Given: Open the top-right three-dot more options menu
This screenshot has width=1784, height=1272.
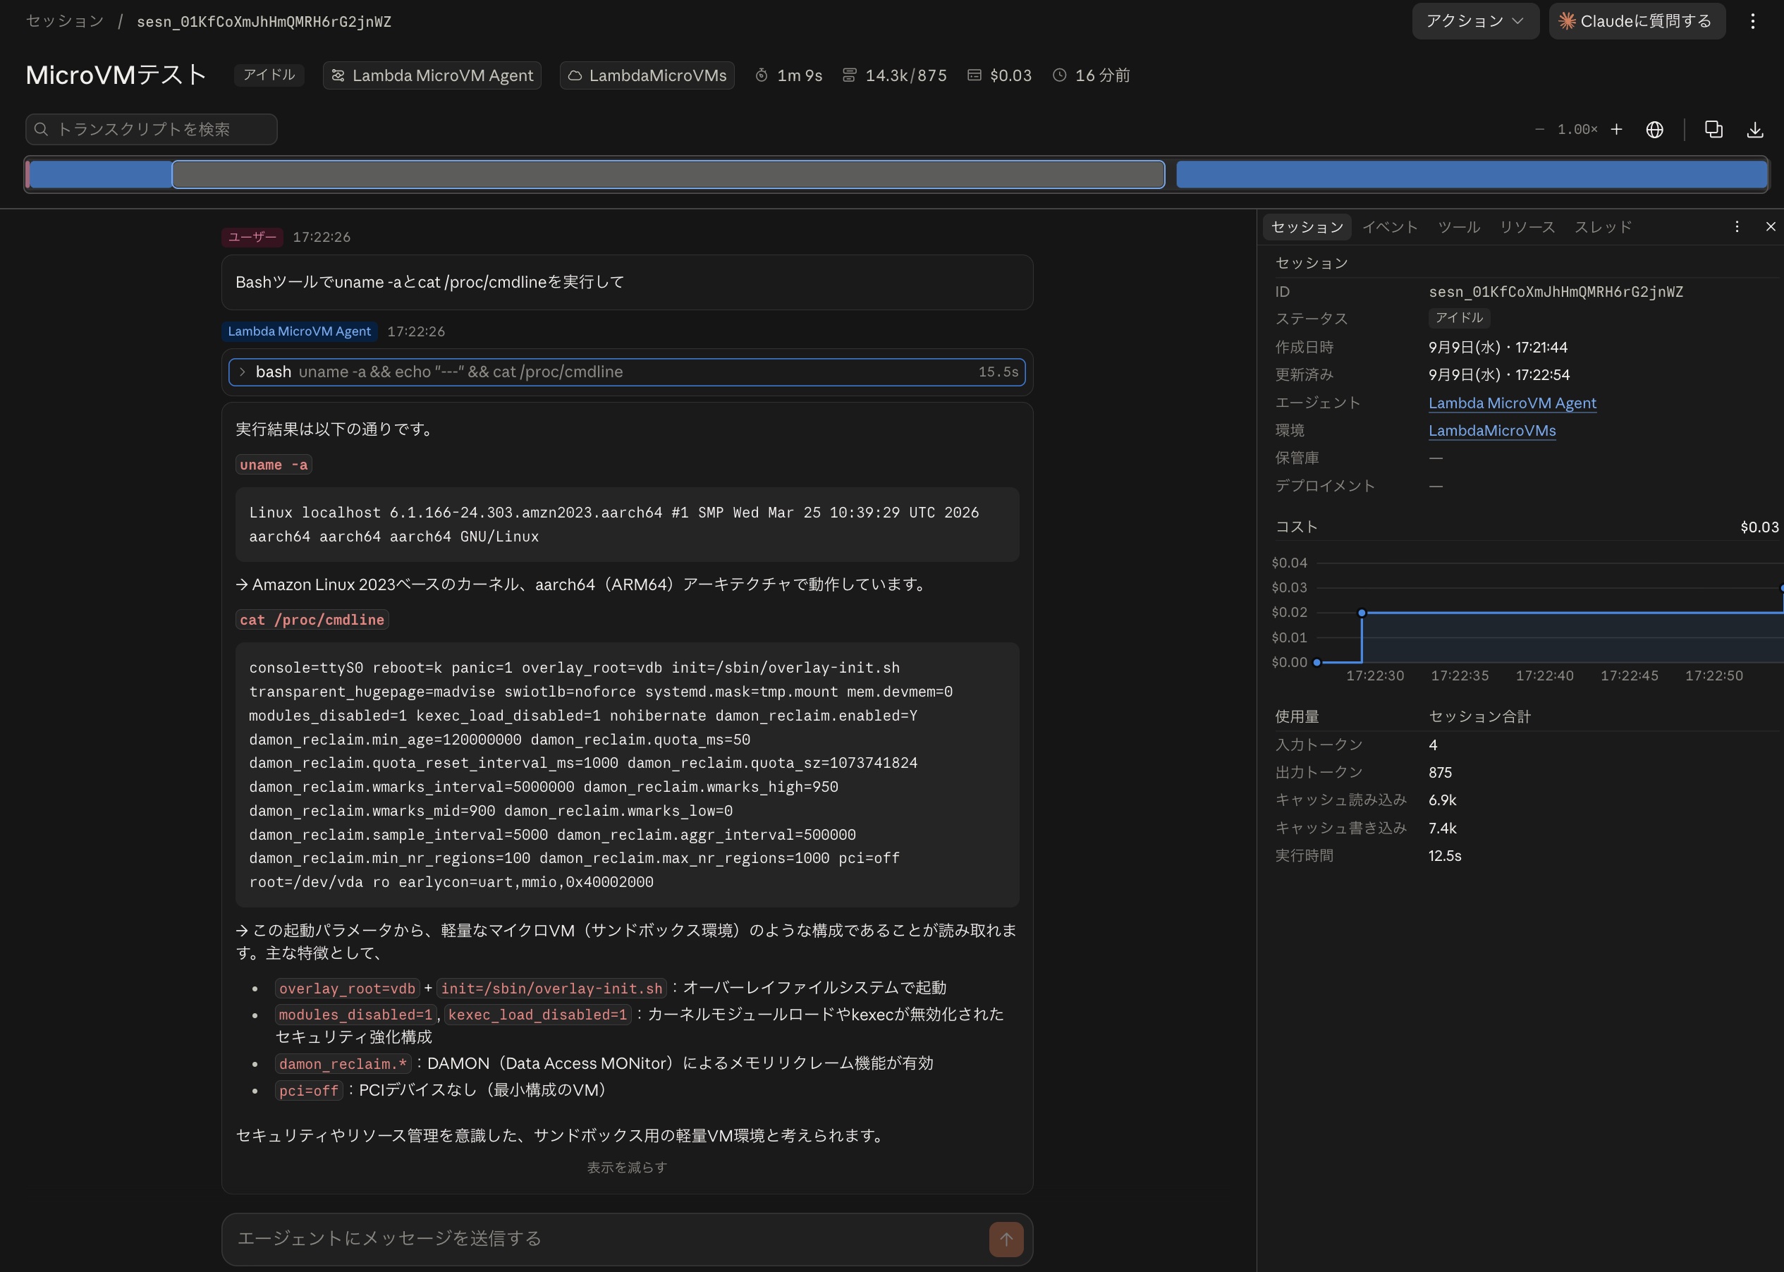Looking at the screenshot, I should coord(1753,21).
